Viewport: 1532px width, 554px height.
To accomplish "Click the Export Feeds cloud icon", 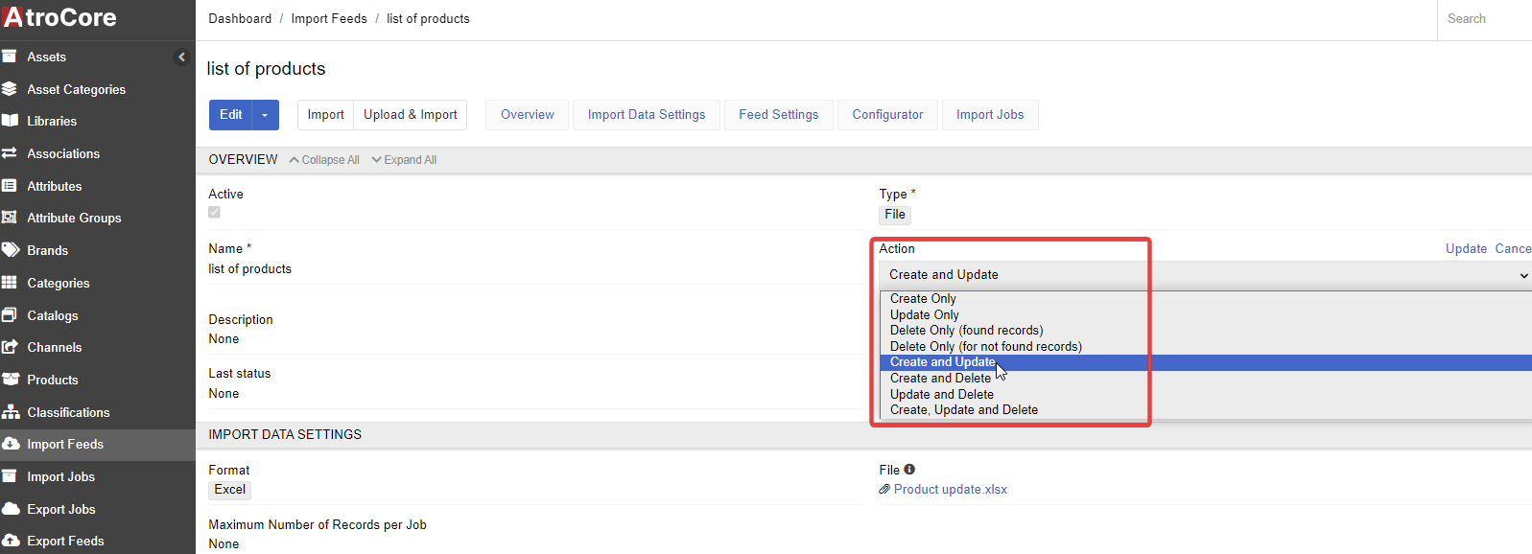I will [10, 541].
